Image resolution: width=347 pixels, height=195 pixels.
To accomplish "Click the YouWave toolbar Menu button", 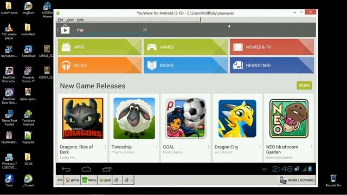I will (x=89, y=180).
